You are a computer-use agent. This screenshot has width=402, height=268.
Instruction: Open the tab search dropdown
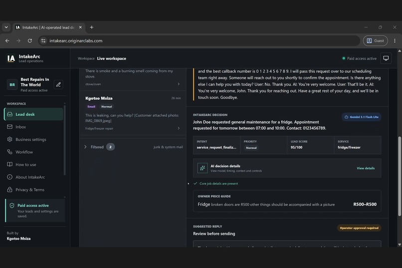point(6,27)
